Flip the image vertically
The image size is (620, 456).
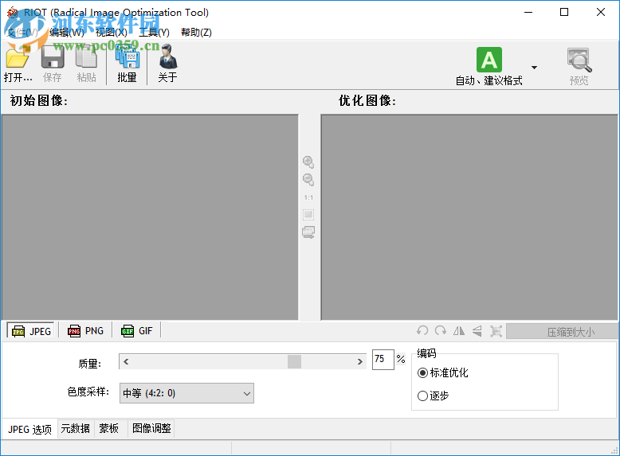pyautogui.click(x=477, y=331)
